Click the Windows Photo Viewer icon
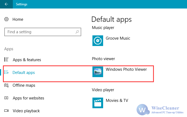Viewport: 187px width, 117px height. (x=98, y=72)
